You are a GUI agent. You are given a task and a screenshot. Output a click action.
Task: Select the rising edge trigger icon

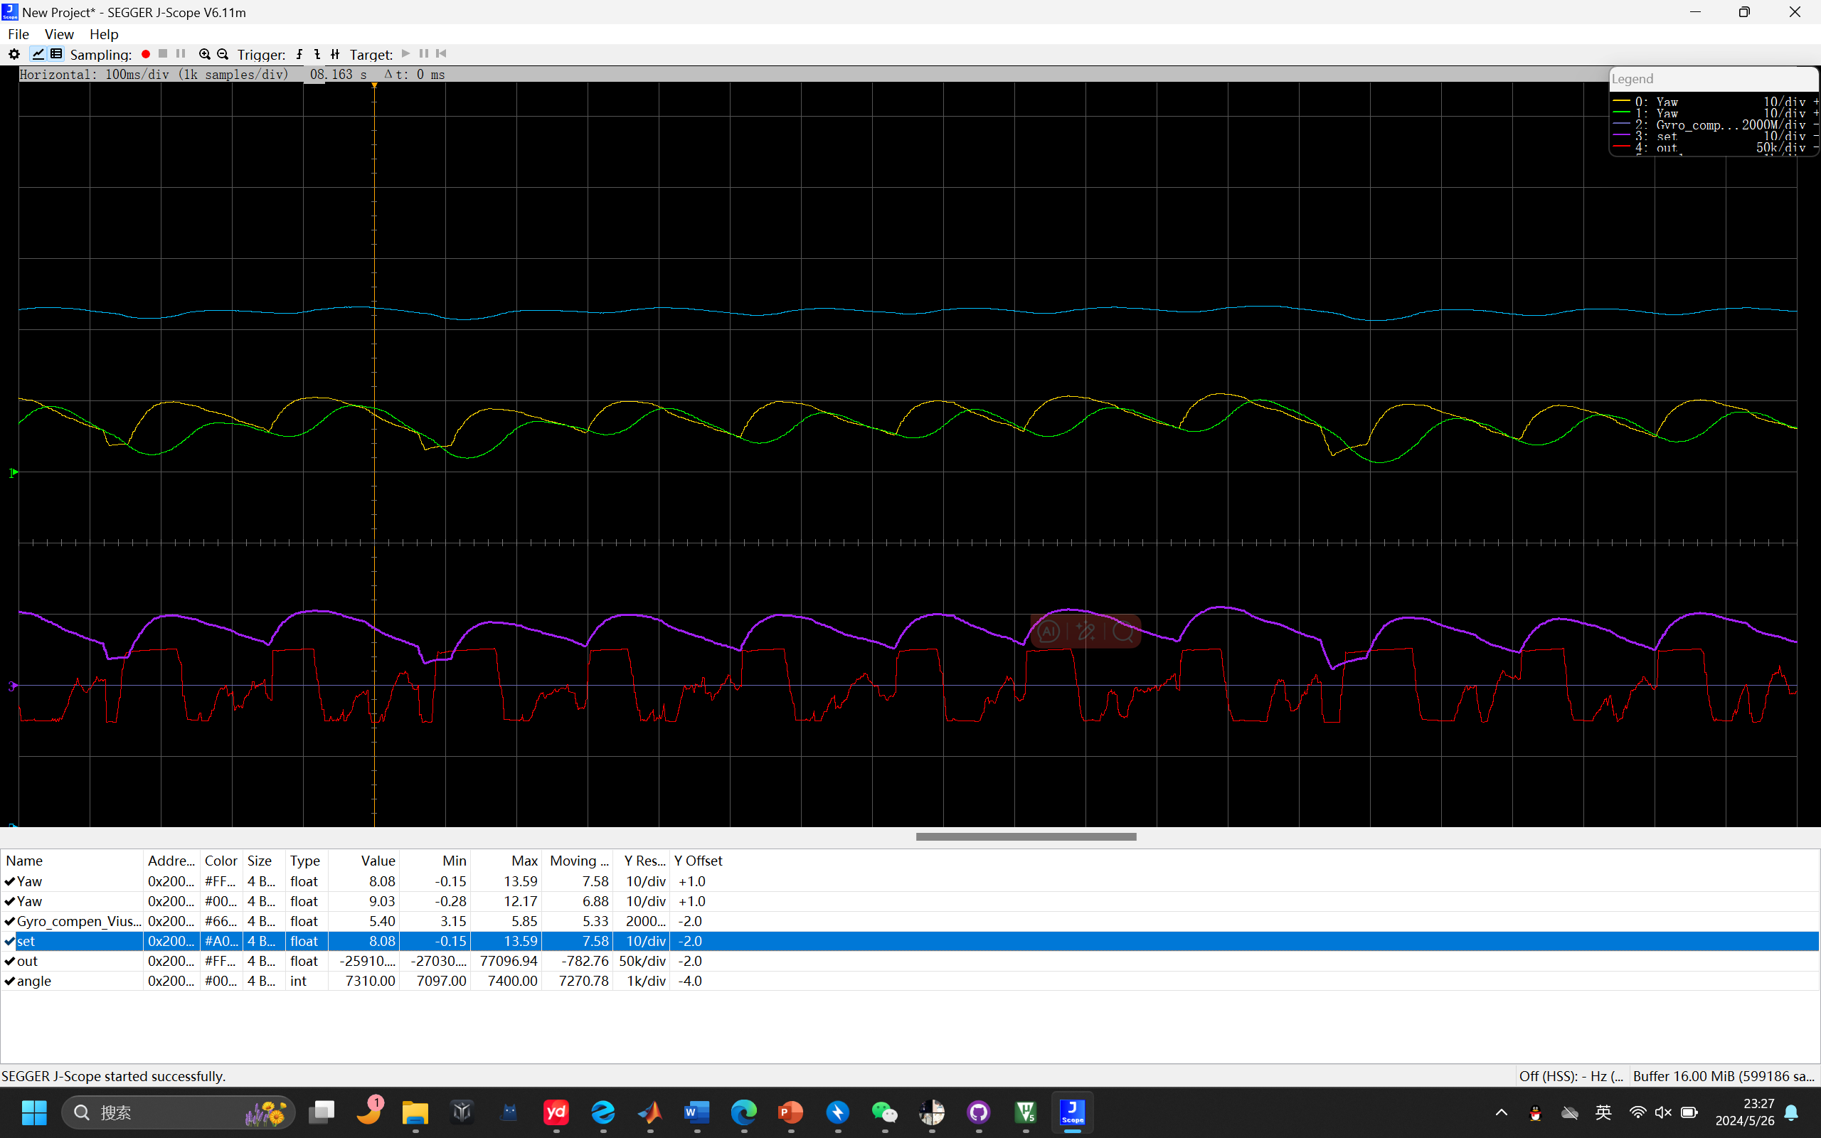pyautogui.click(x=299, y=54)
